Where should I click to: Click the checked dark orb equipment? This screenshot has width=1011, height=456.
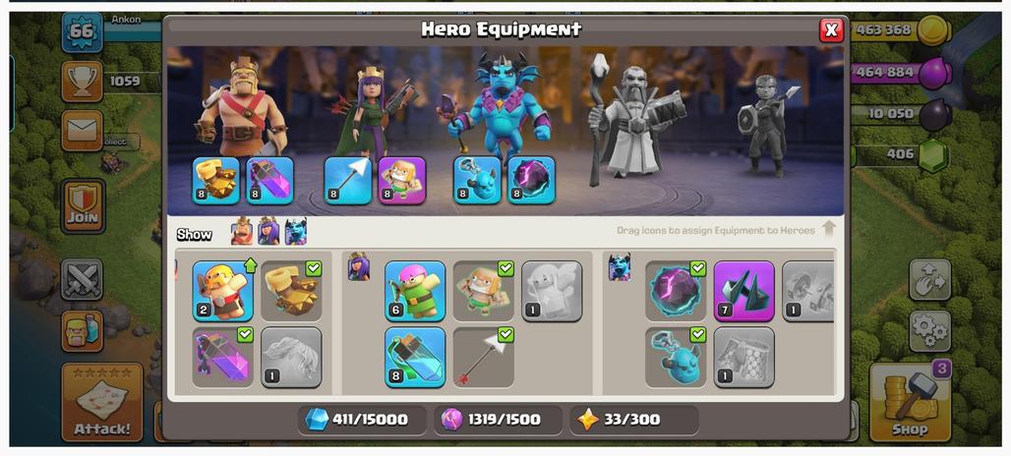[x=676, y=291]
